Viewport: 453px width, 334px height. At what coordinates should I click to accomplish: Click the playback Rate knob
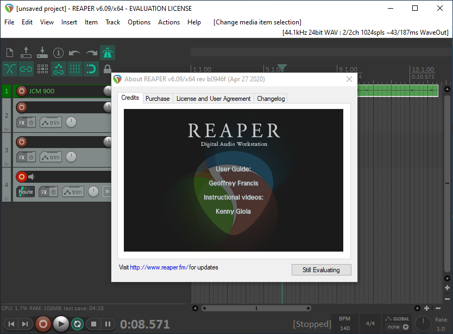pyautogui.click(x=423, y=324)
